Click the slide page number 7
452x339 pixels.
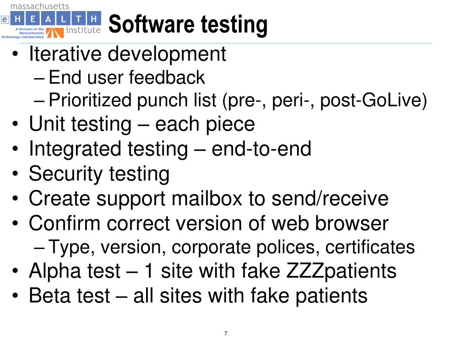[x=226, y=334]
